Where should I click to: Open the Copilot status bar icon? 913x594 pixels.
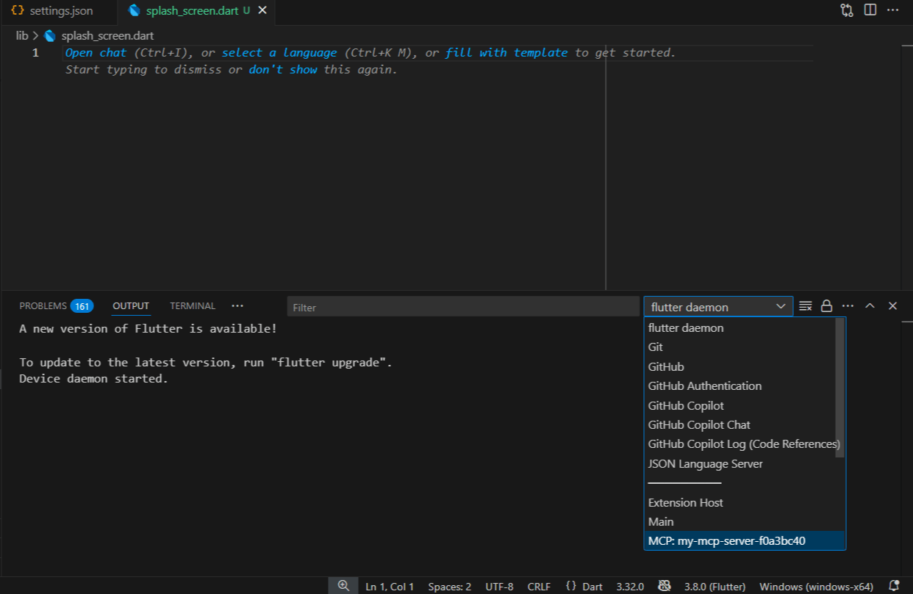tap(664, 586)
